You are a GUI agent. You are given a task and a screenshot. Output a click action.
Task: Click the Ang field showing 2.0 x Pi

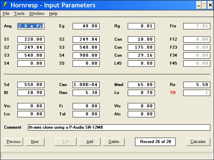[x=31, y=26]
